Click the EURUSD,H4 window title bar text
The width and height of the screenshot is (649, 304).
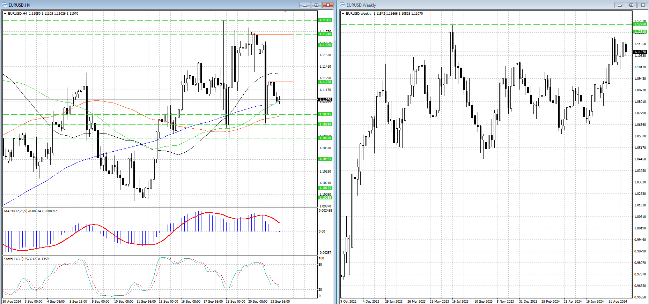[19, 5]
